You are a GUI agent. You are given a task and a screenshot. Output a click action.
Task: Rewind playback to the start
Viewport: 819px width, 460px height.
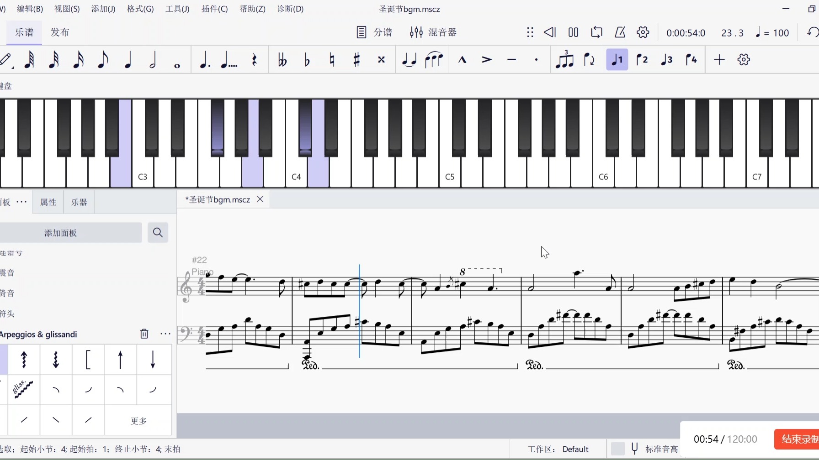tap(550, 32)
